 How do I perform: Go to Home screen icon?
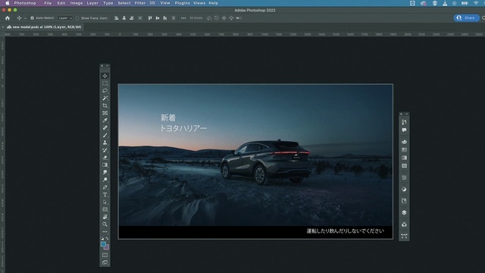pyautogui.click(x=8, y=18)
